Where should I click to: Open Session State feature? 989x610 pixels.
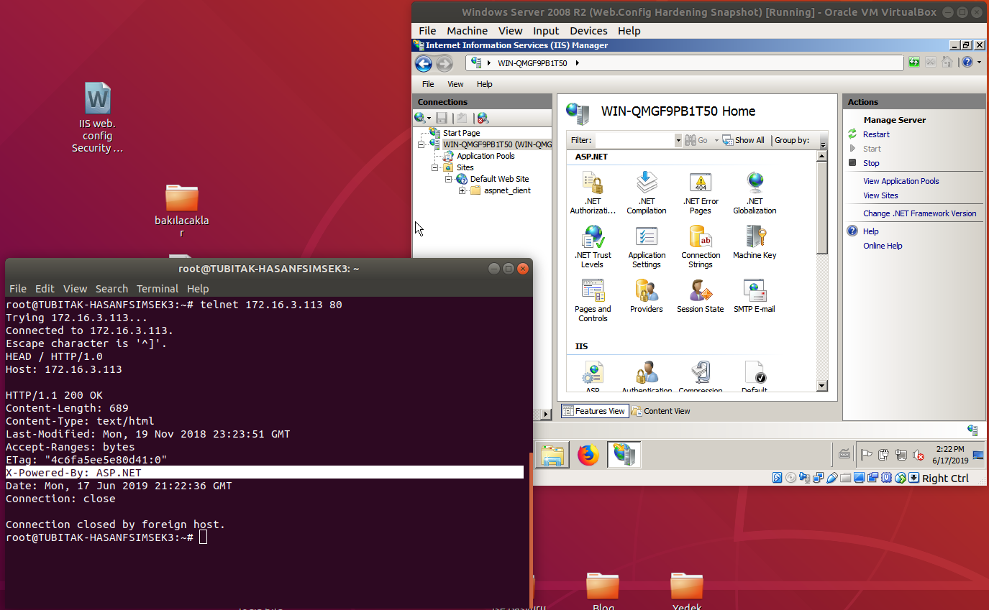701,295
